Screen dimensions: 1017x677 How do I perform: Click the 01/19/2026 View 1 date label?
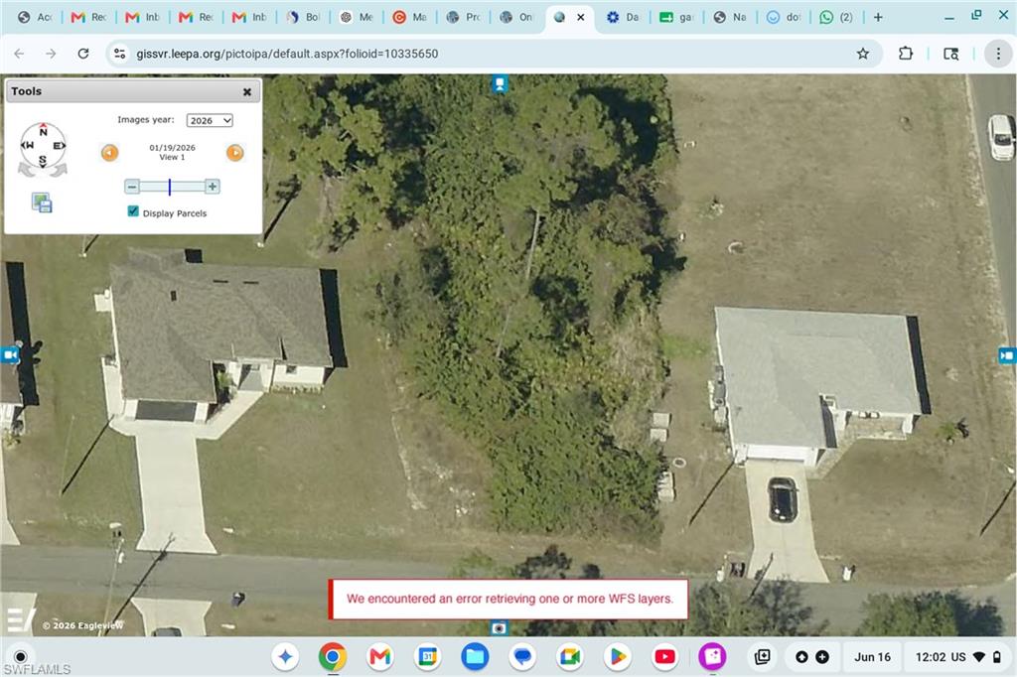tap(172, 153)
